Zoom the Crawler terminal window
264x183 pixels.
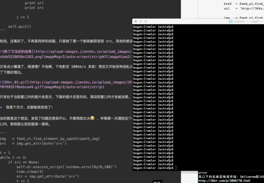click(x=146, y=21)
